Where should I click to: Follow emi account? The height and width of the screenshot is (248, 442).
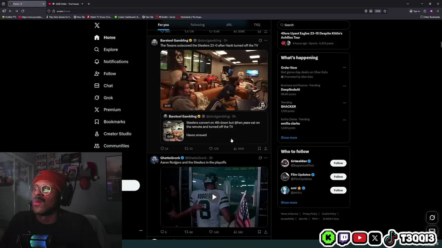click(338, 190)
